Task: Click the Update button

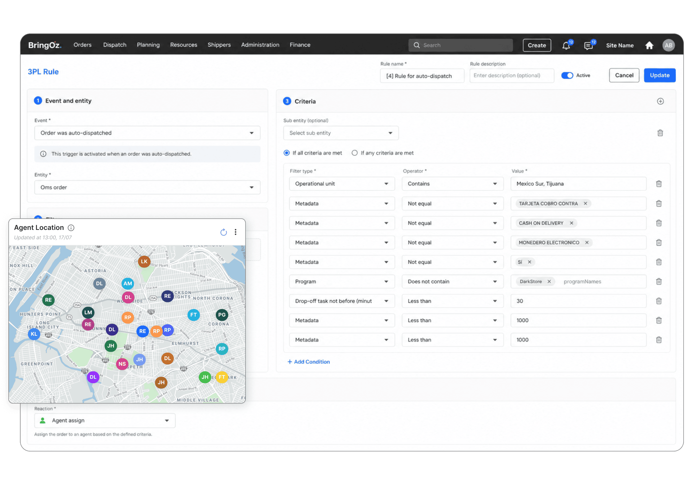Action: coord(659,75)
